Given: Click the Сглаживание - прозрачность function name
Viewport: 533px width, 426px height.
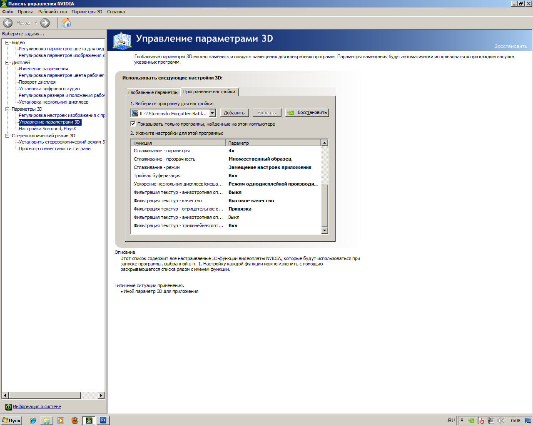Looking at the screenshot, I should click(164, 159).
